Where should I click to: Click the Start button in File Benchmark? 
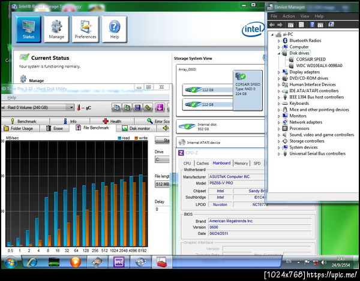163,140
